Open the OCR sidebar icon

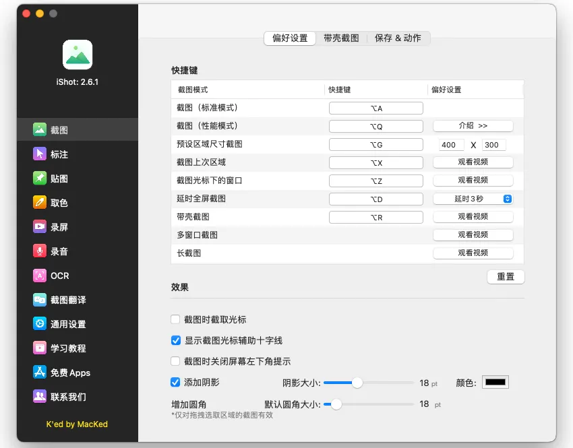coord(40,276)
